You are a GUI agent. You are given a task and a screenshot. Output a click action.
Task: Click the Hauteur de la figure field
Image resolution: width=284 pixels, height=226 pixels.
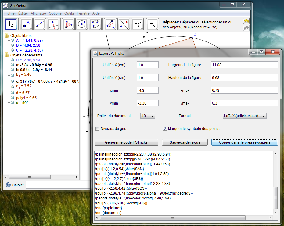click(x=245, y=77)
